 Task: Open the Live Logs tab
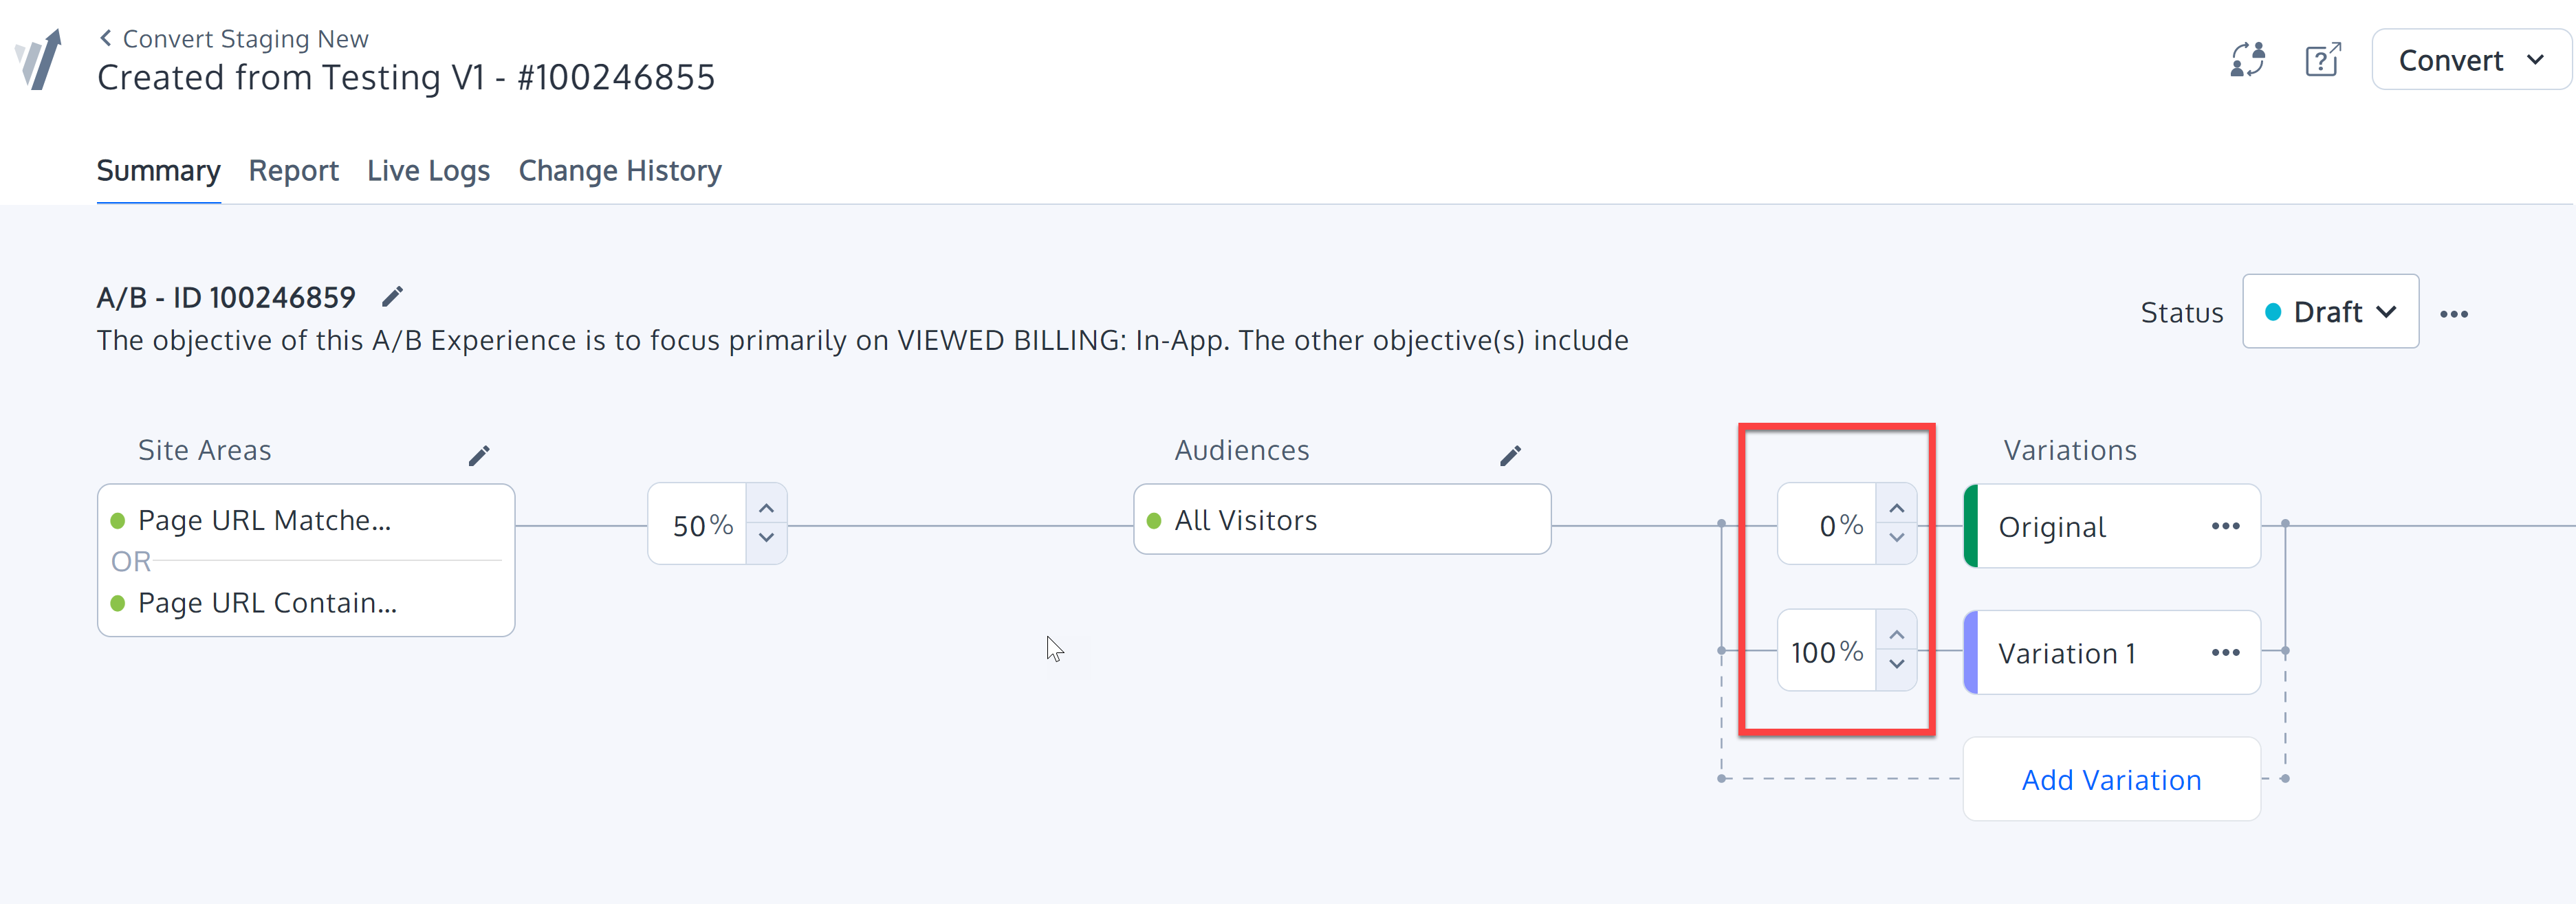coord(428,171)
